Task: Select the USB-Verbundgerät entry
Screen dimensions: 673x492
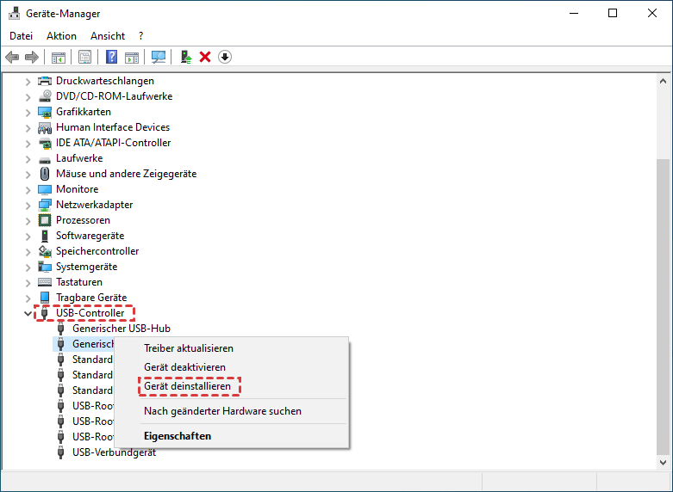Action: [114, 452]
